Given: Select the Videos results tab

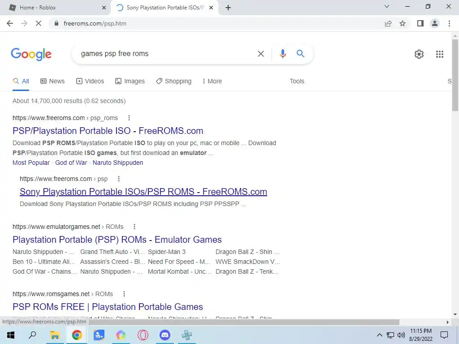Looking at the screenshot, I should click(90, 82).
